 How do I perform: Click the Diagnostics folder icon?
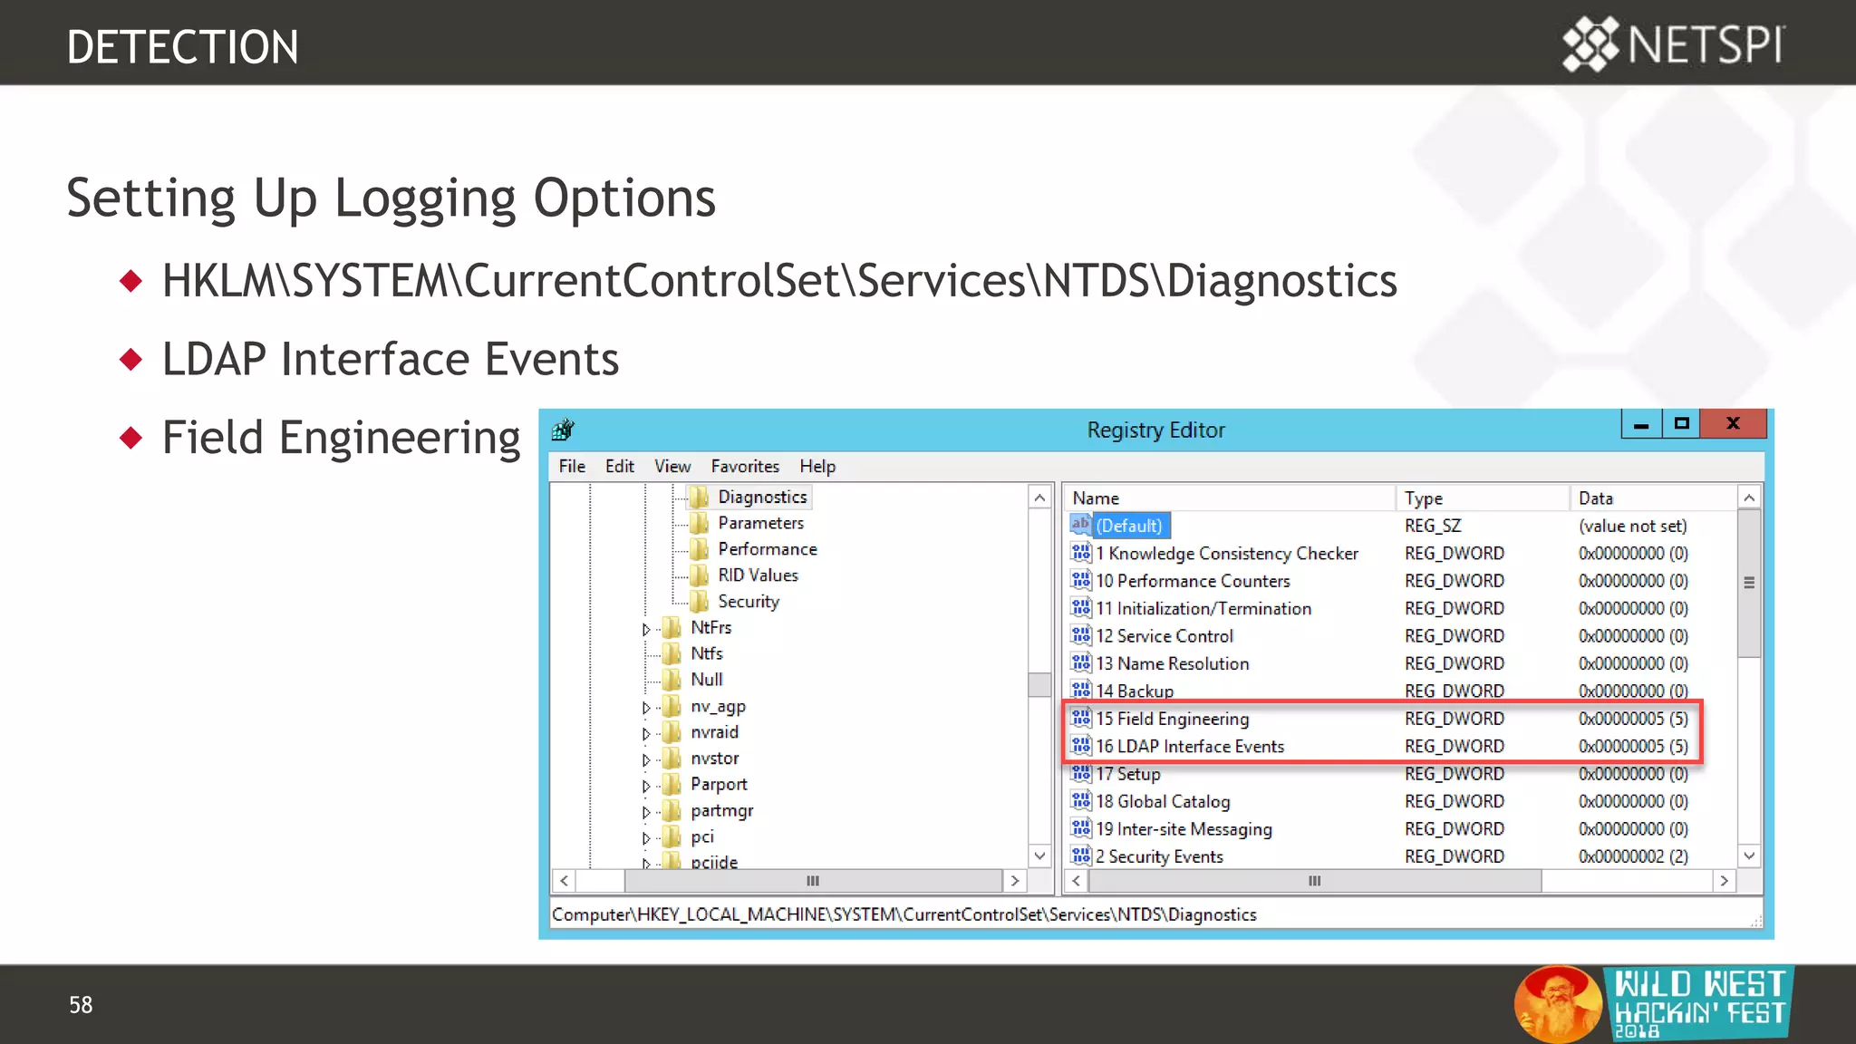point(699,497)
